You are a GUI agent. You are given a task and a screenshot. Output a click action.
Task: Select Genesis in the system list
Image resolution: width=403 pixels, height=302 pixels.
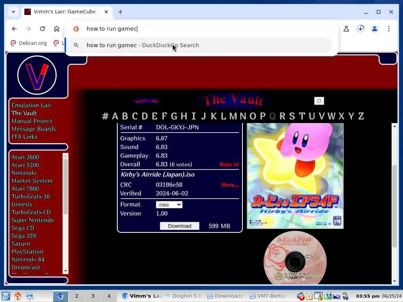(x=22, y=204)
